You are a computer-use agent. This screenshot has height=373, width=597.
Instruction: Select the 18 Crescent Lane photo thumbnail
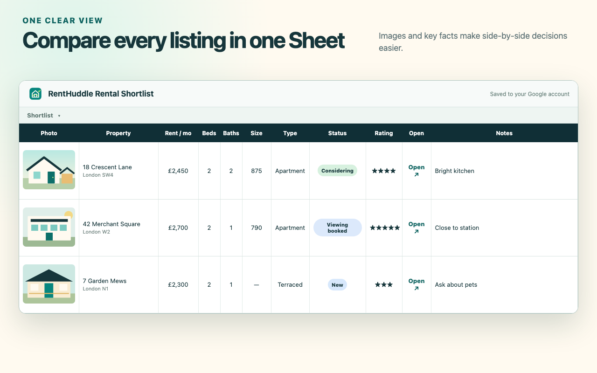point(49,170)
